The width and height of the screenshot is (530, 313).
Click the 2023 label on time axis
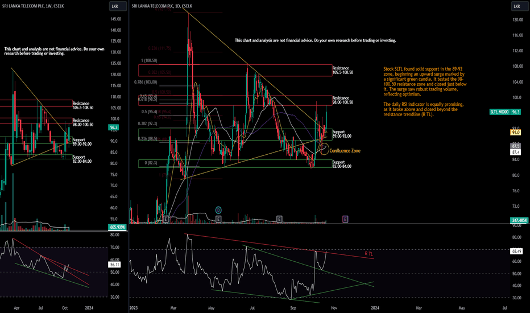tap(134, 308)
